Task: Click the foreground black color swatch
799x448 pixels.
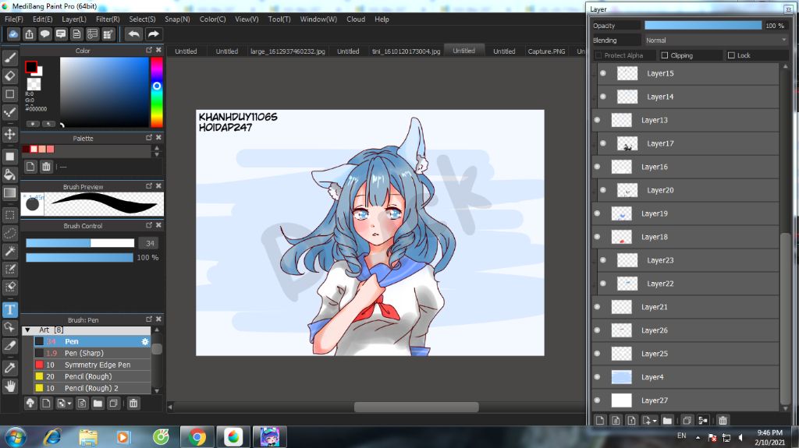Action: tap(31, 67)
